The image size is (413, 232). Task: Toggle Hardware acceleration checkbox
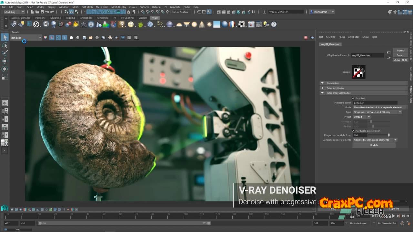point(353,131)
